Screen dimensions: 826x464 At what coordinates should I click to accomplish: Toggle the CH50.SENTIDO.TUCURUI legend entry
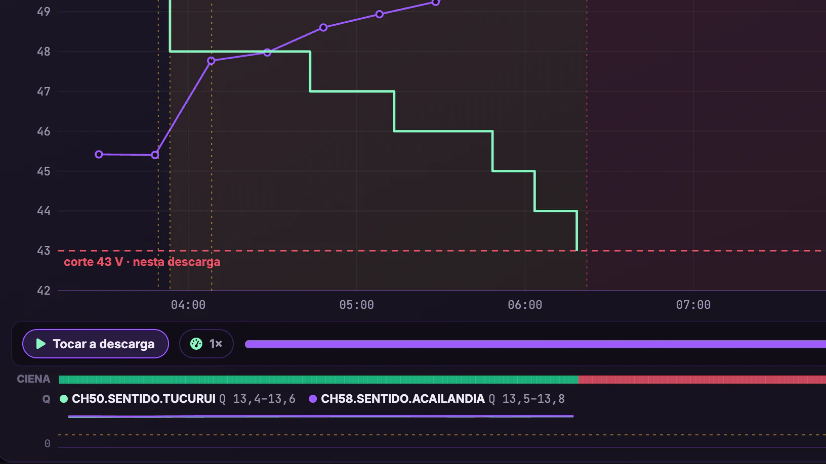[x=138, y=399]
